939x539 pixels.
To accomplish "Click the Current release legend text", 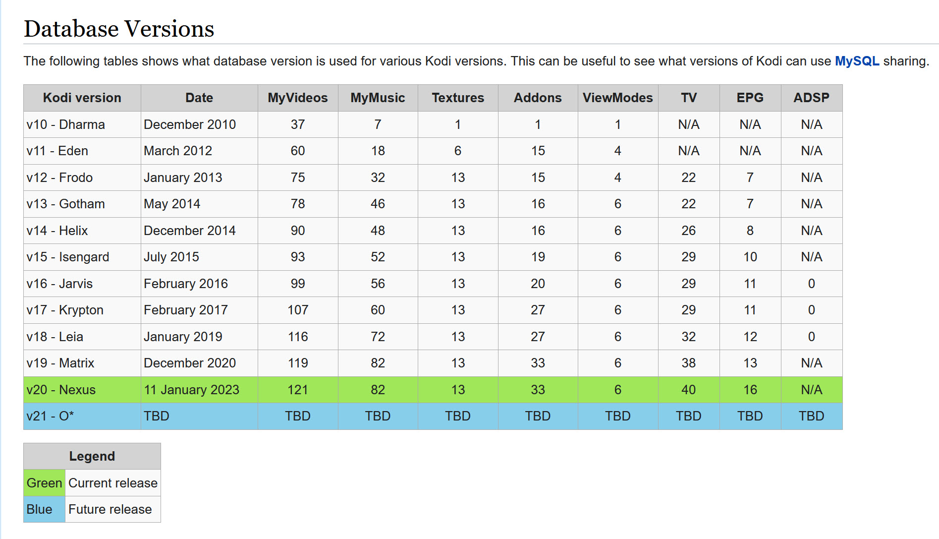I will coord(113,483).
